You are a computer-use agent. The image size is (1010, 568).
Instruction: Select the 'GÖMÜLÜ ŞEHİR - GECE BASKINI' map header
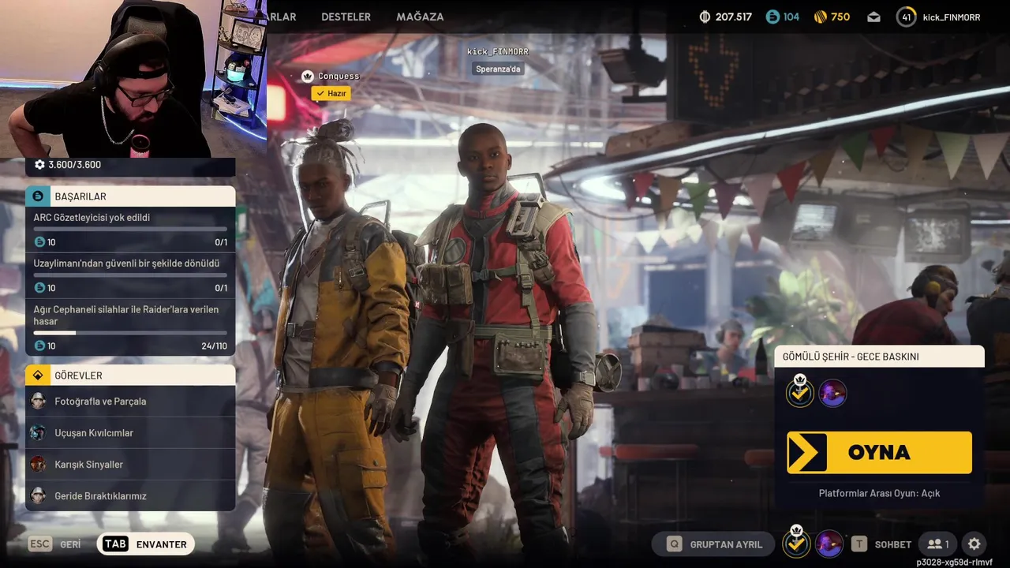coord(879,357)
